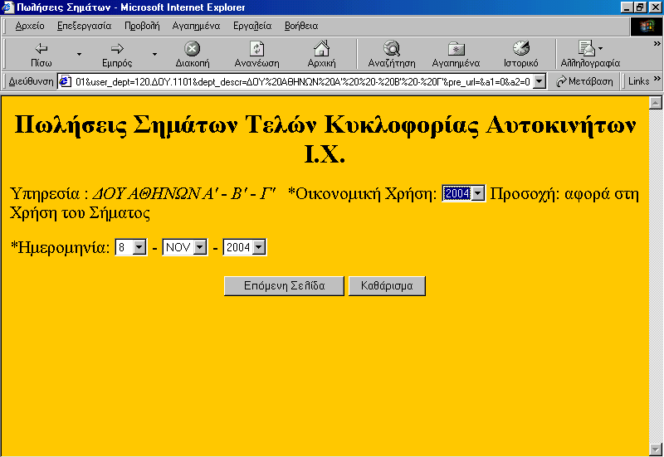Screen dimensions: 664x457
Task: Open Search (Αναζήτηση) toolbar icon
Action: pos(391,49)
